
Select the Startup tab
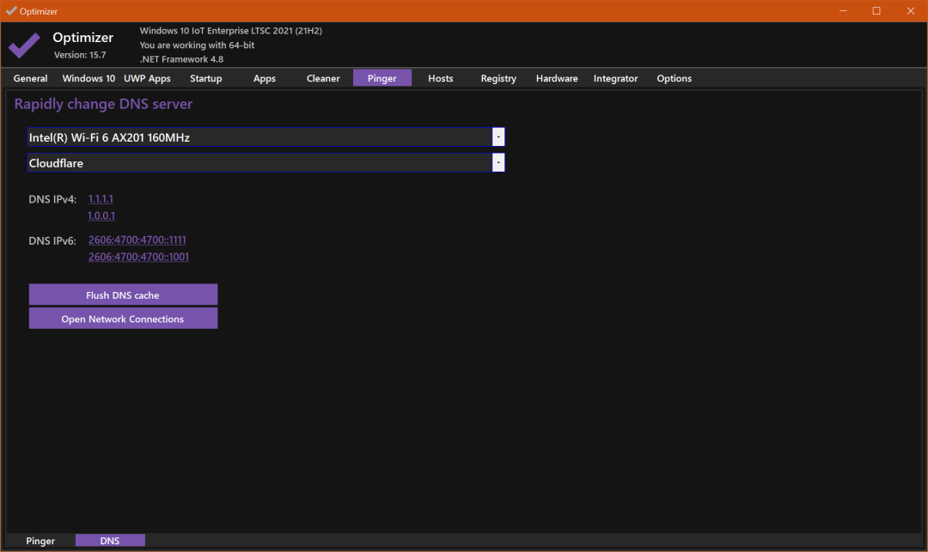(206, 78)
